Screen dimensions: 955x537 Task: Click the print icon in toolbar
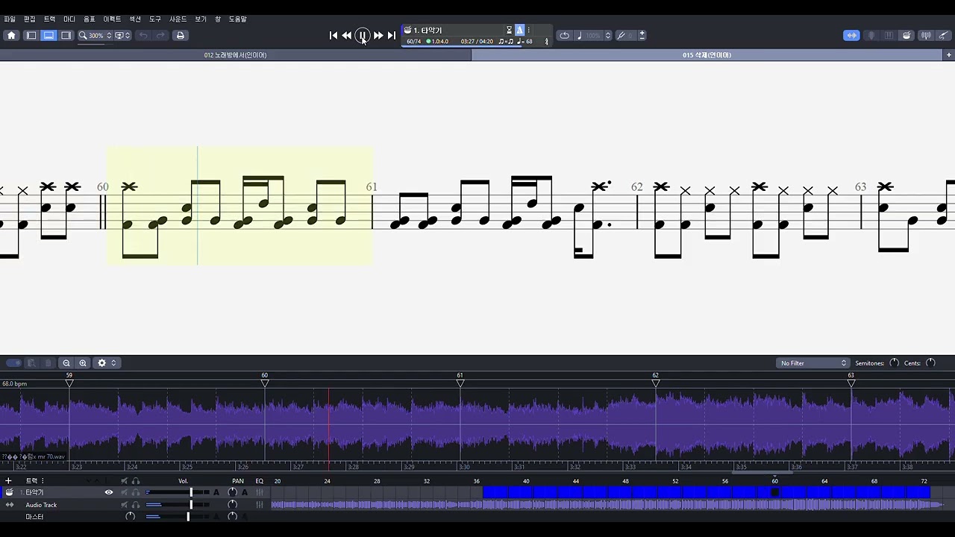[180, 35]
